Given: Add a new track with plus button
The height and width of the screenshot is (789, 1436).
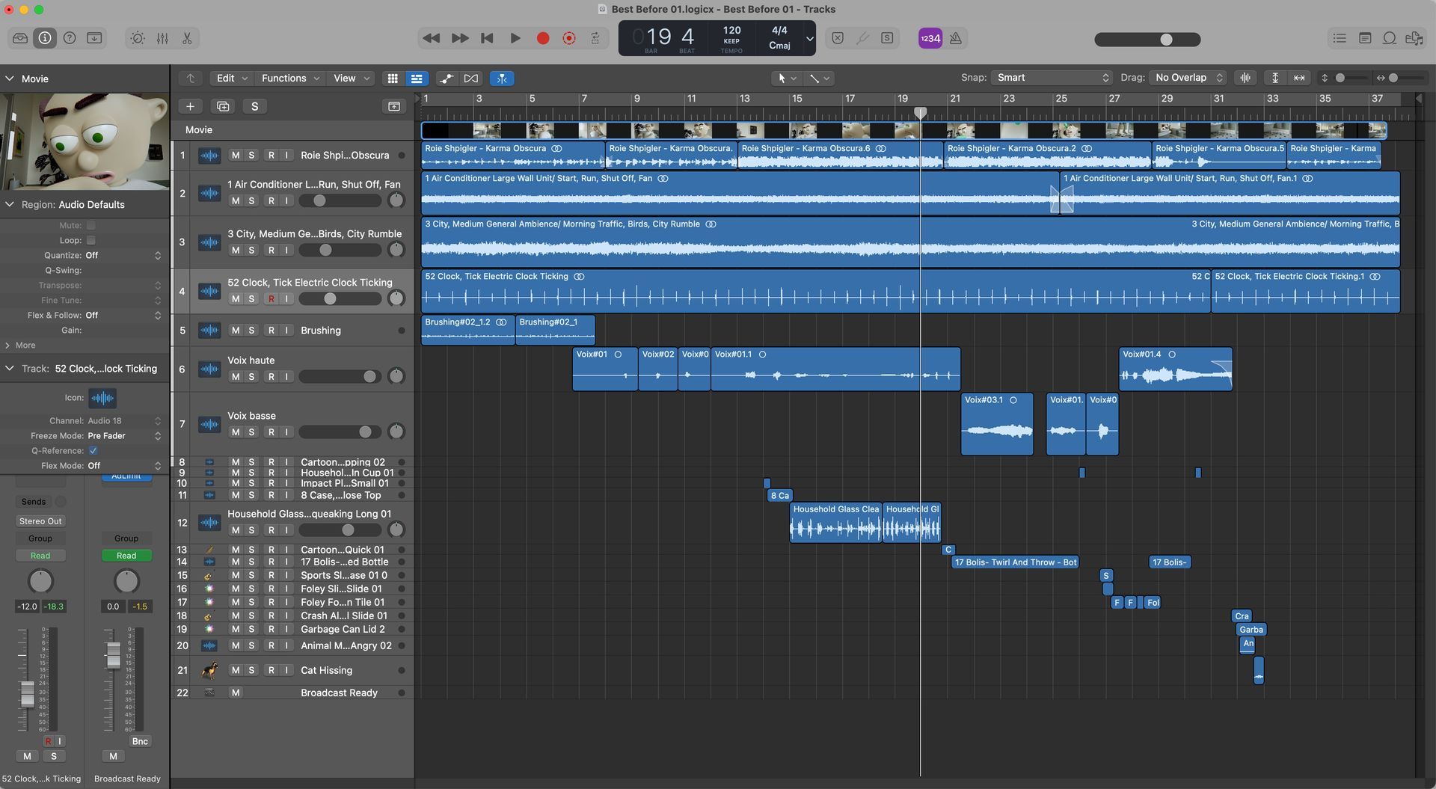Looking at the screenshot, I should tap(190, 106).
